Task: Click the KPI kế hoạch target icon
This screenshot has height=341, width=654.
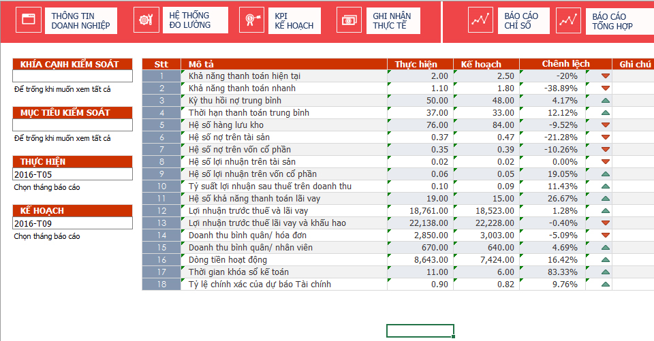Action: (251, 20)
